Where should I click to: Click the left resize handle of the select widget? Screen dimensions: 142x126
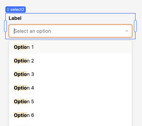5,26
